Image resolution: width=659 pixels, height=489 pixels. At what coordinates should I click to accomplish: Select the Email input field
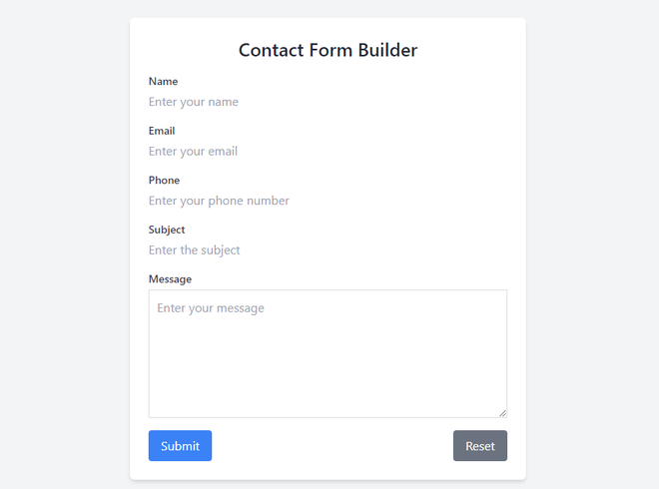coord(328,152)
